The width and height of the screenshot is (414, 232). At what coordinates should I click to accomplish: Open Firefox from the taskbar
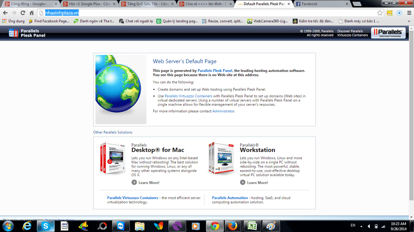(233, 226)
